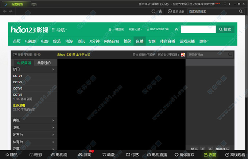
Task: Open 播放记录 playback history
Action: pos(176,11)
